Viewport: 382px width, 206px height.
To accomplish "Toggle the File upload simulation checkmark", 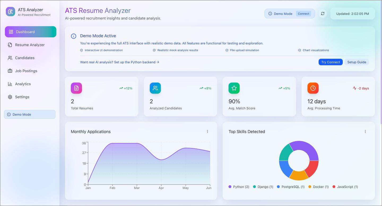I will click(227, 50).
